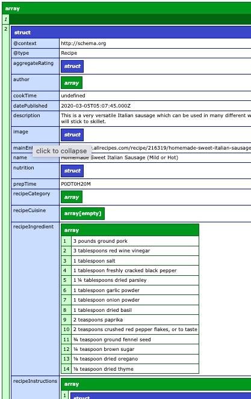This screenshot has height=399, width=251.
Task: Click the recipeIngredient key label
Action: pyautogui.click(x=33, y=227)
